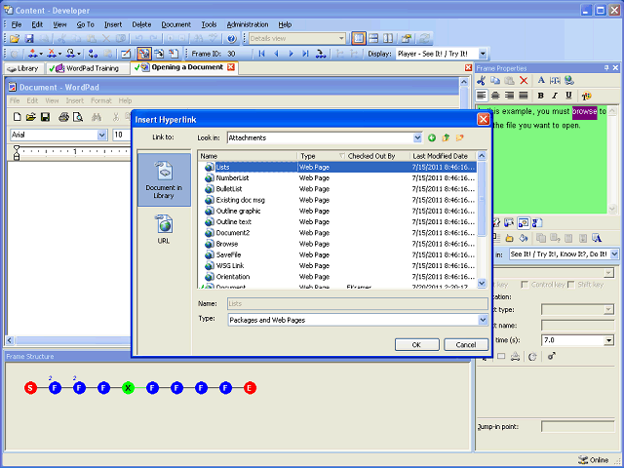Open the Administration menu
The height and width of the screenshot is (468, 624).
click(247, 23)
